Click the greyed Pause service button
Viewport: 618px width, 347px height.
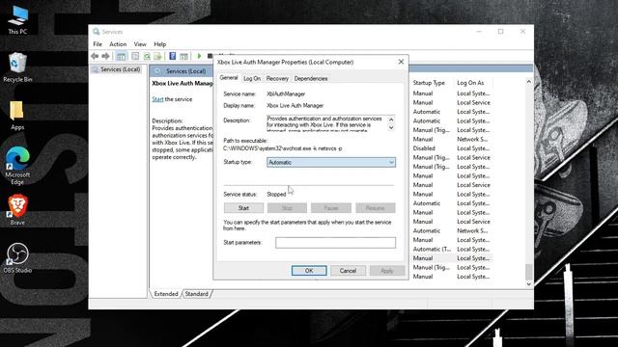pos(331,208)
